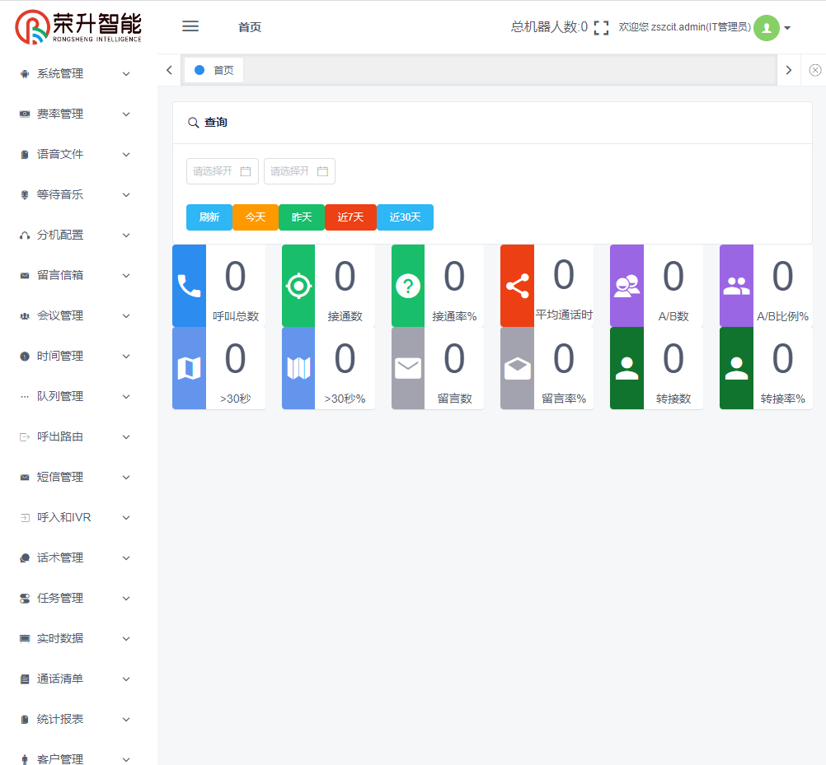Toggle the hamburger sidebar menu icon
826x765 pixels.
(190, 26)
